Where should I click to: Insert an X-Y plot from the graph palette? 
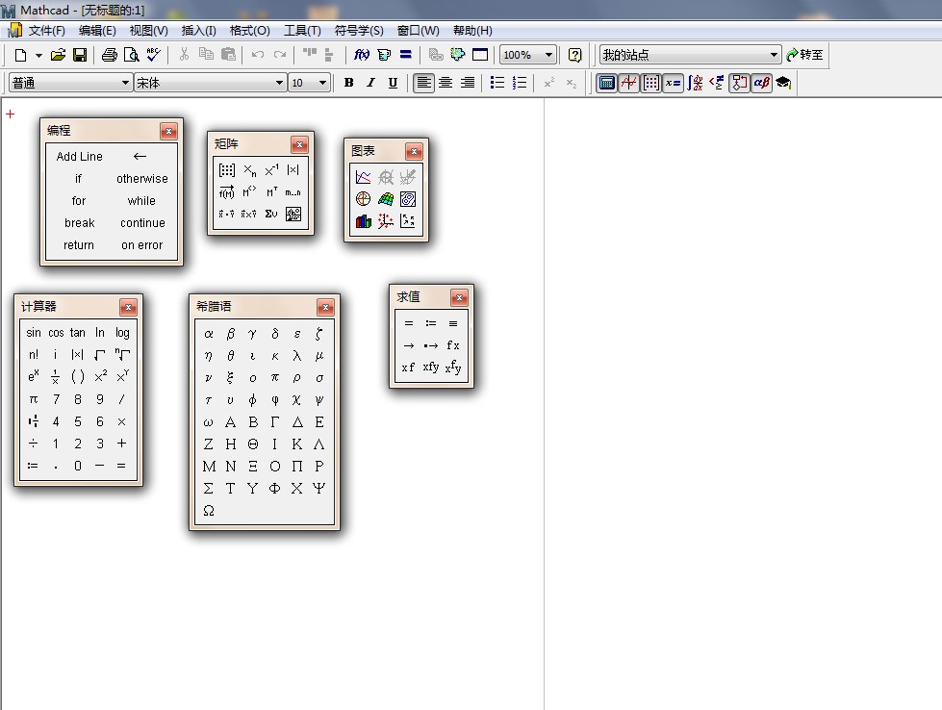click(x=364, y=177)
